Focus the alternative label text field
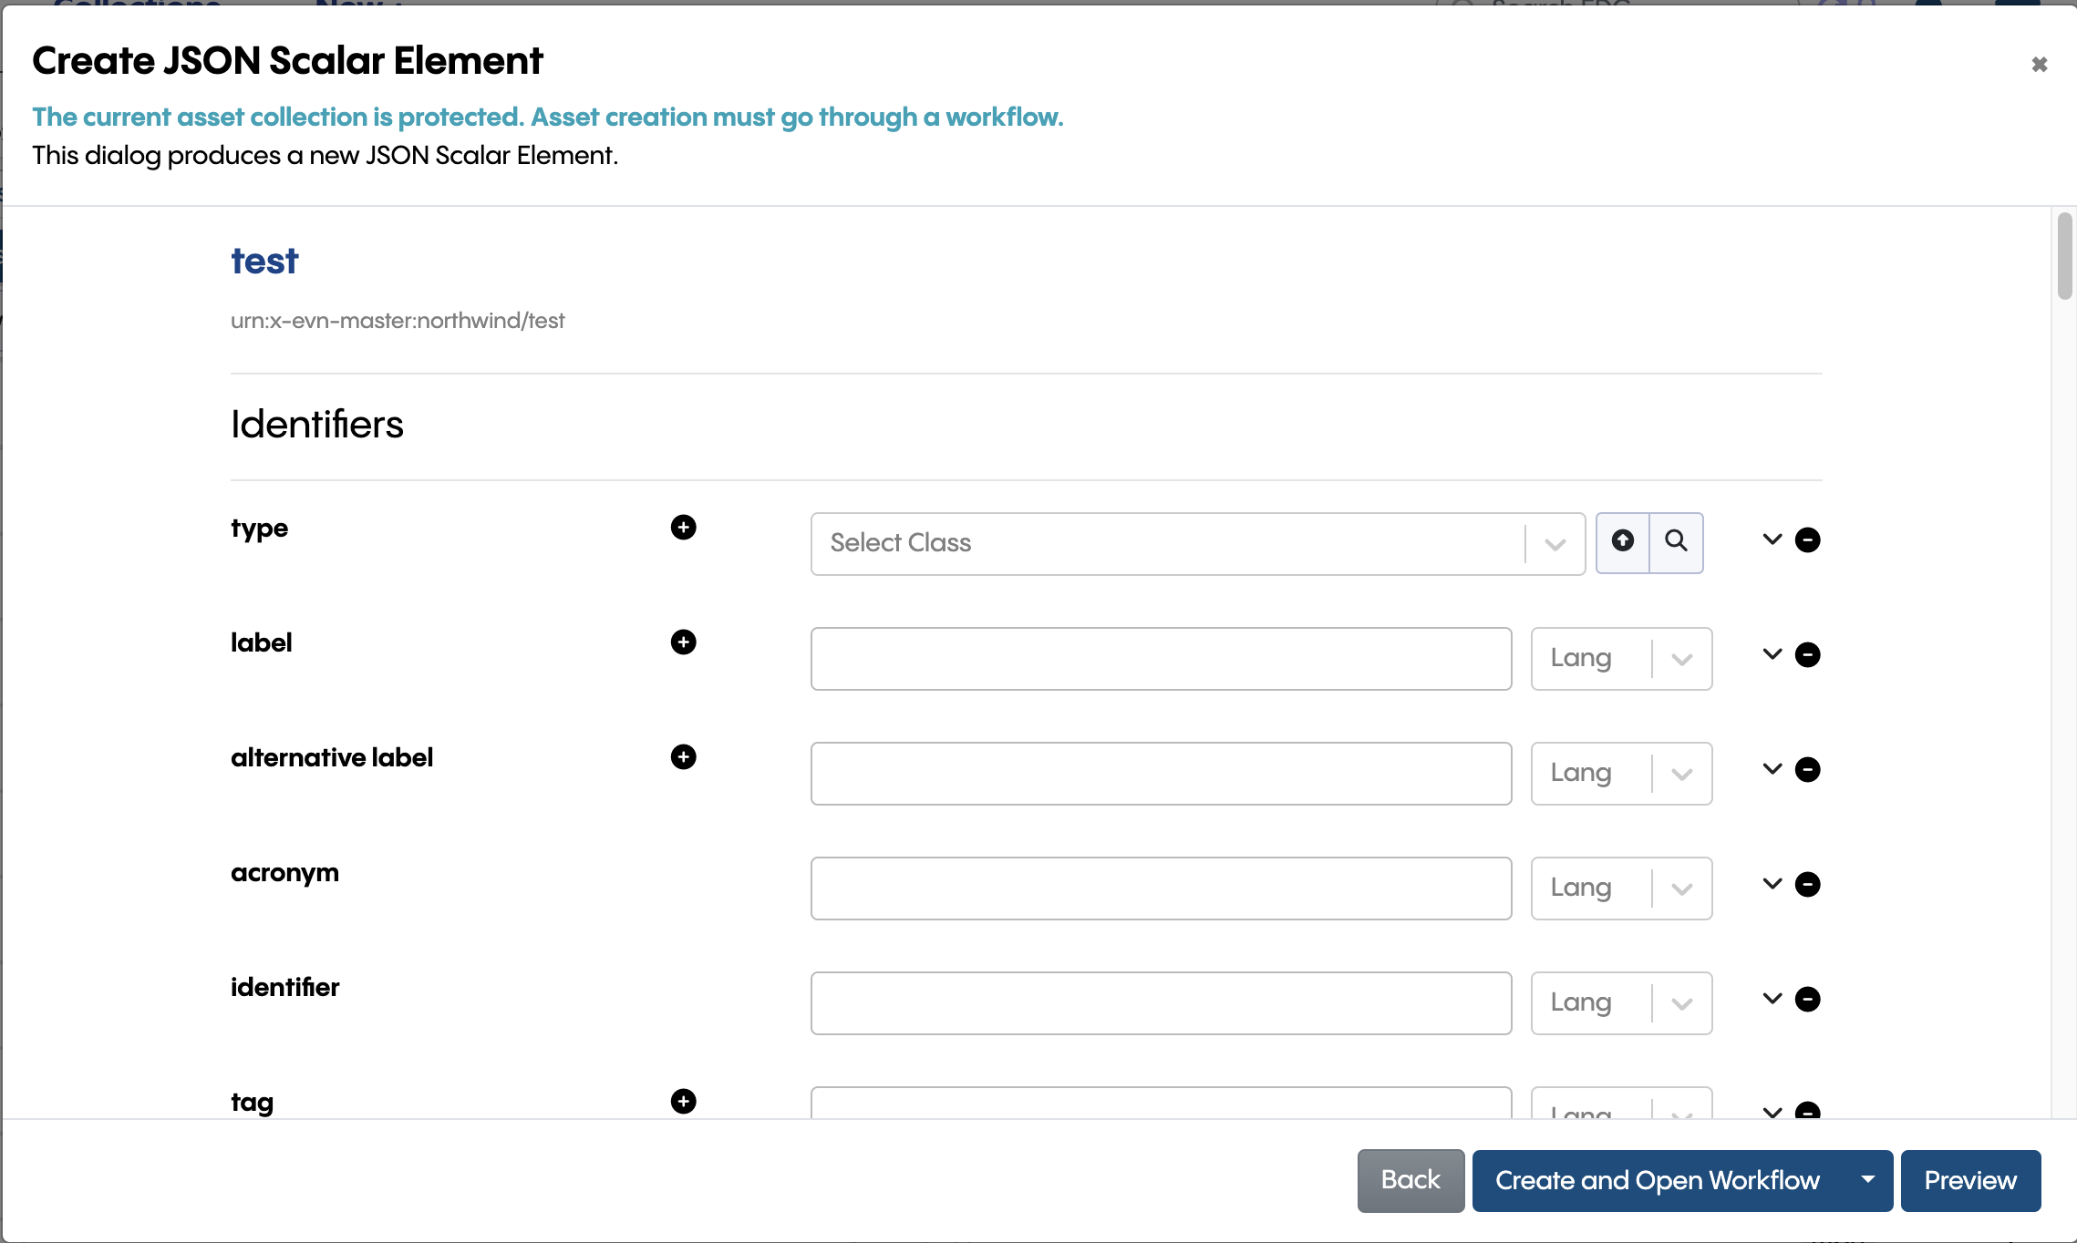 pyautogui.click(x=1161, y=774)
